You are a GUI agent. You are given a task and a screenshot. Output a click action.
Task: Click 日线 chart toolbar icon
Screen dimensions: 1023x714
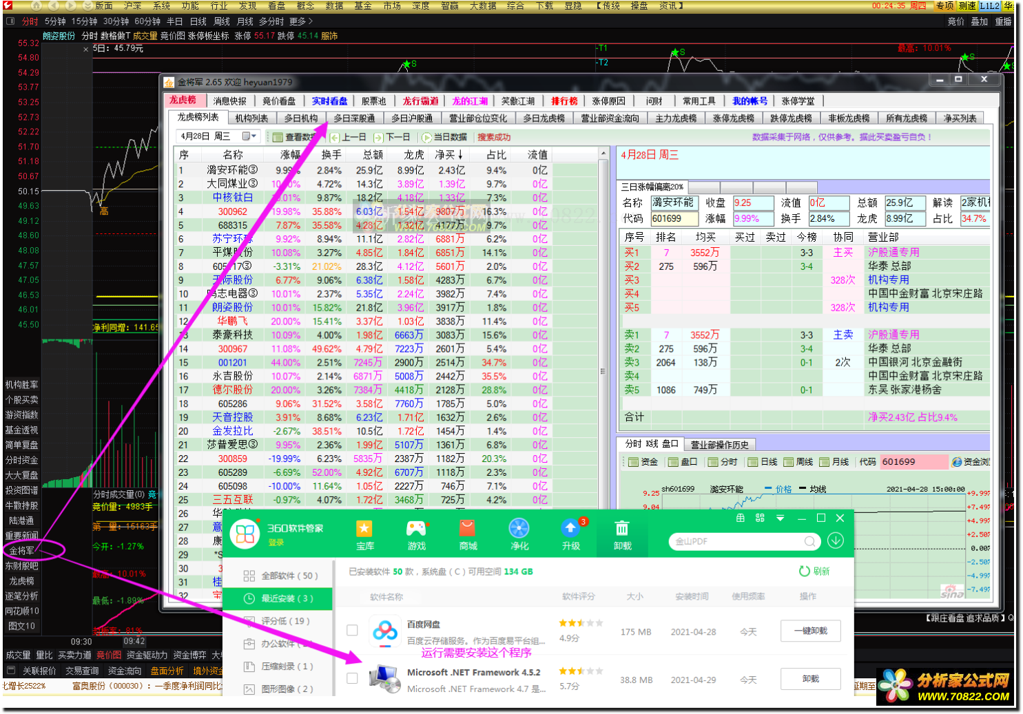click(x=753, y=462)
